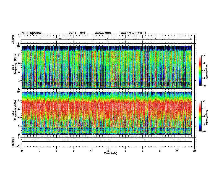Click ch.2 frequency tick label '4'
The height and width of the screenshot is (169, 219).
coord(19,118)
